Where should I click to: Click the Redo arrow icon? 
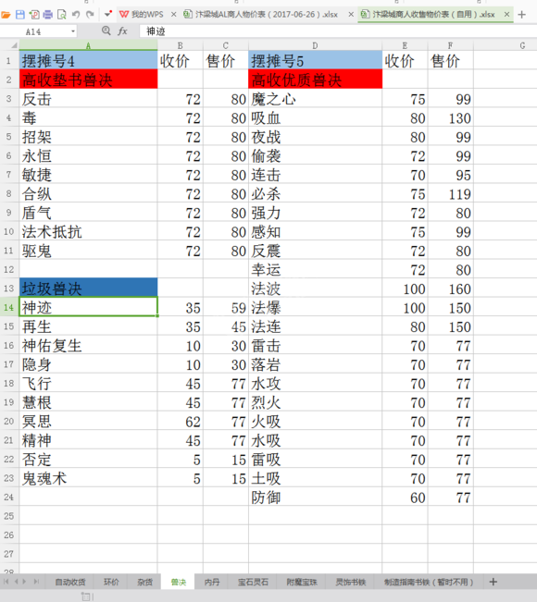pos(90,15)
